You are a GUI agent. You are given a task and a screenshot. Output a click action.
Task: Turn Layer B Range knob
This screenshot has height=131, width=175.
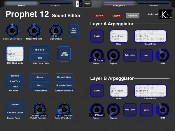(97, 110)
